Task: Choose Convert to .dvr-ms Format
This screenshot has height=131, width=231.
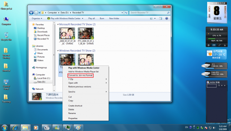Action: [x=80, y=75]
